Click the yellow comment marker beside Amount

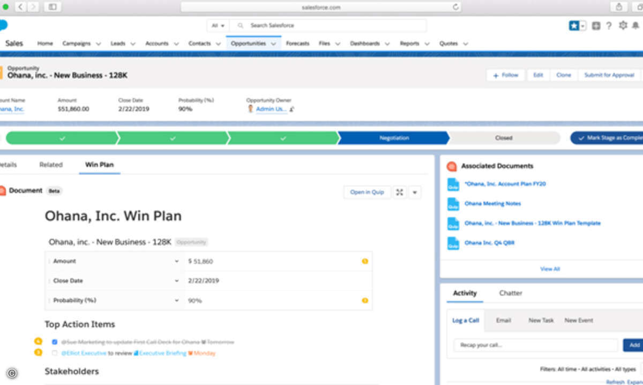365,261
